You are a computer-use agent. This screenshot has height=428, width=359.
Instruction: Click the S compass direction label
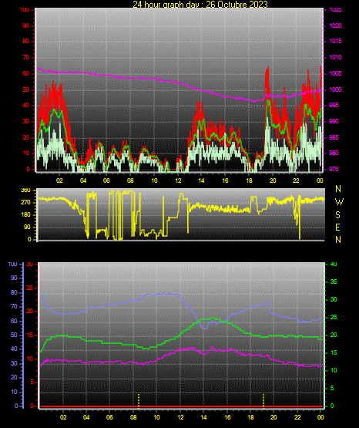[337, 215]
